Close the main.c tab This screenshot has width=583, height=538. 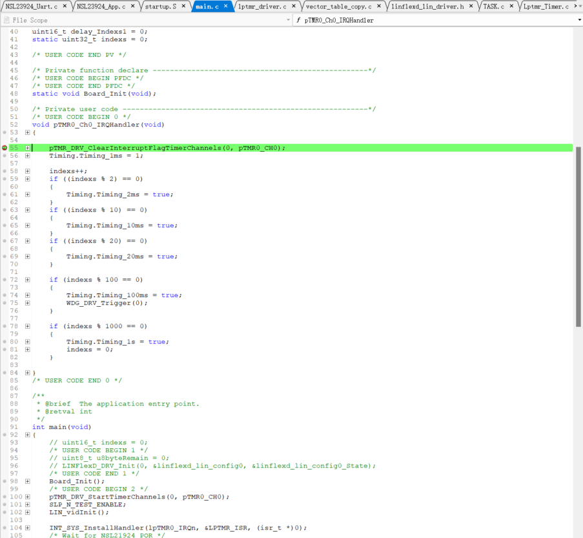(225, 6)
